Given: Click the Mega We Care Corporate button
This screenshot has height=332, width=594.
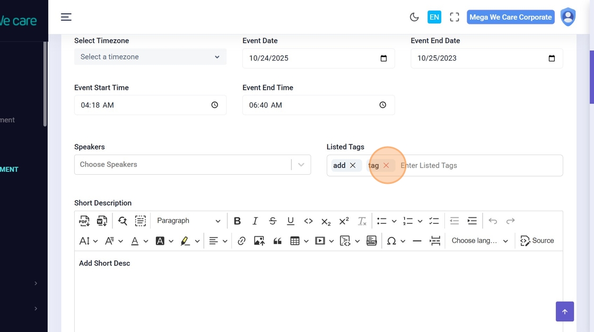Looking at the screenshot, I should pos(510,17).
